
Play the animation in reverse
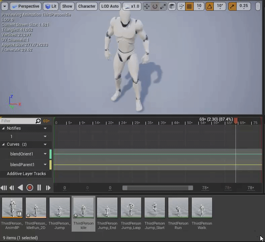21,188
